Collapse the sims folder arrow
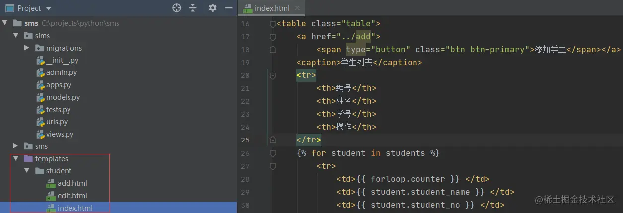 16,35
